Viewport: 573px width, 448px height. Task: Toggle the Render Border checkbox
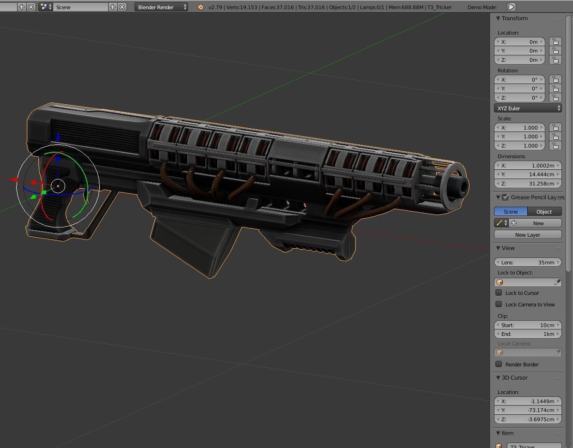coord(499,364)
